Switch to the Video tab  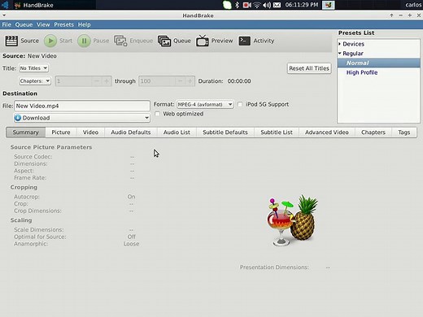[90, 132]
